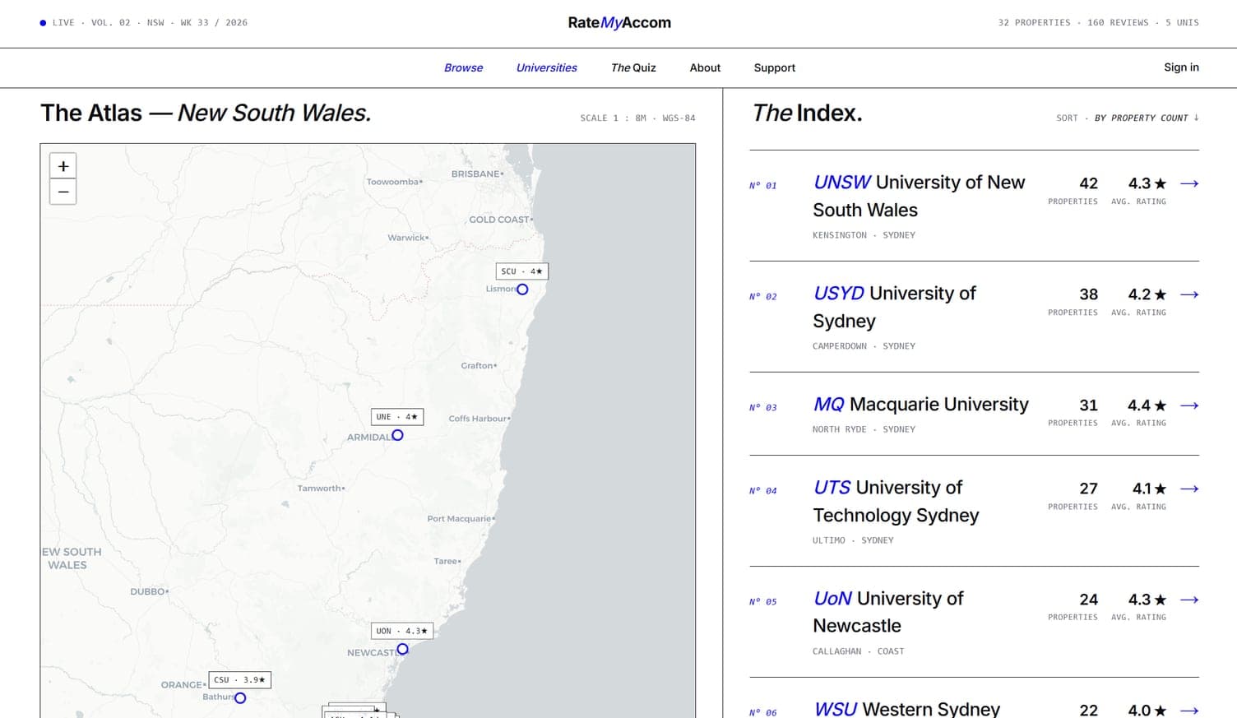Click the arrow for USYD row
The height and width of the screenshot is (718, 1237).
click(x=1189, y=294)
